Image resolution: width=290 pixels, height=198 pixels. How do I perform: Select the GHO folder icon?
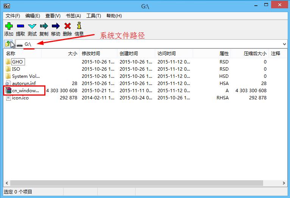click(8, 62)
